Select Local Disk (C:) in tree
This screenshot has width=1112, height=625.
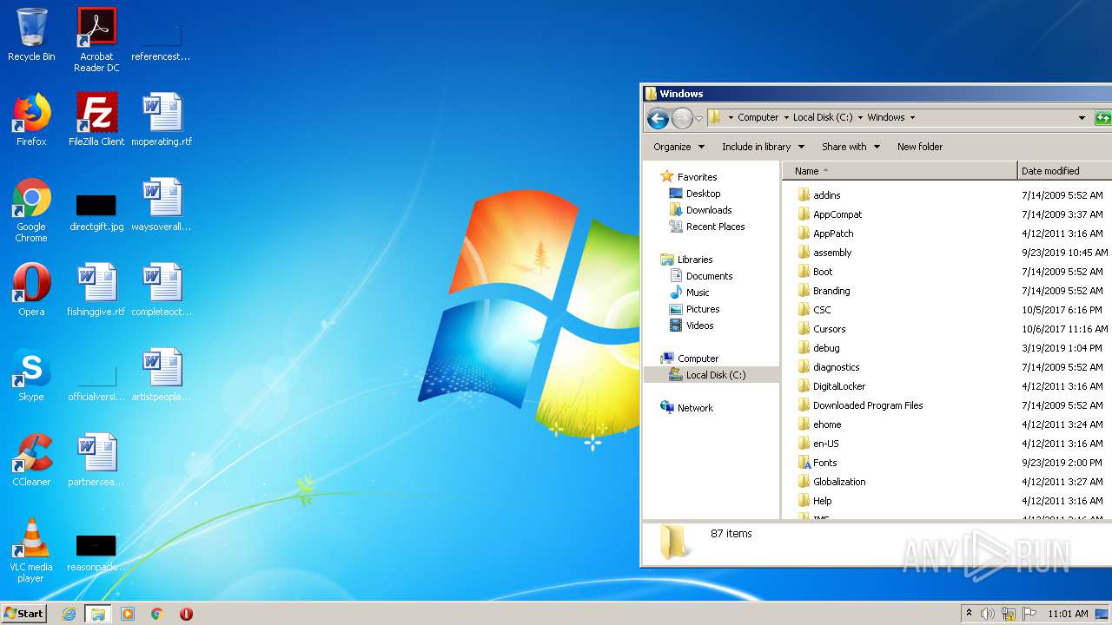point(712,375)
